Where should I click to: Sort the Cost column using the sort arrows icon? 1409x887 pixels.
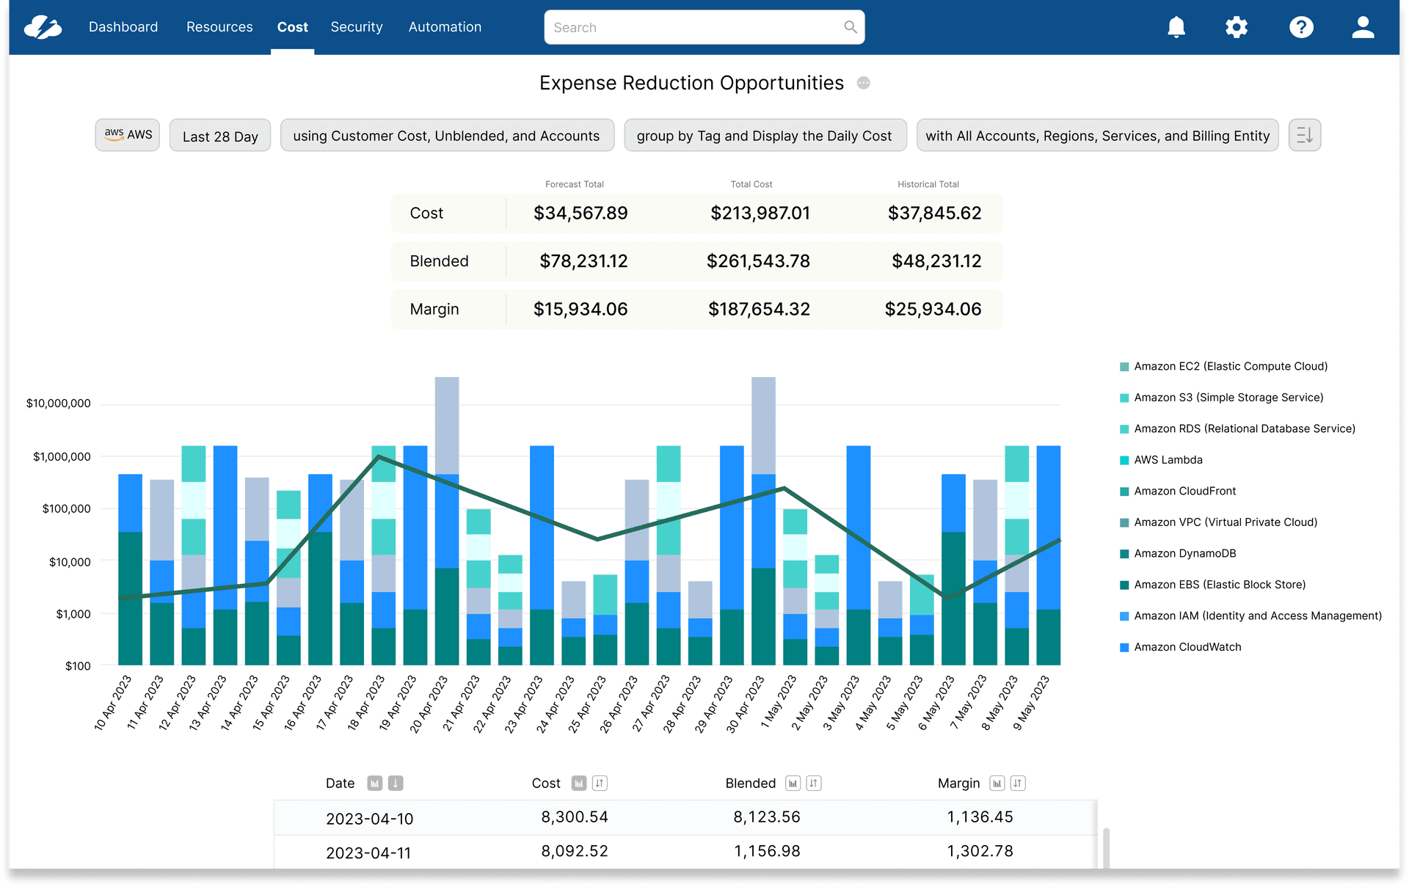point(600,783)
